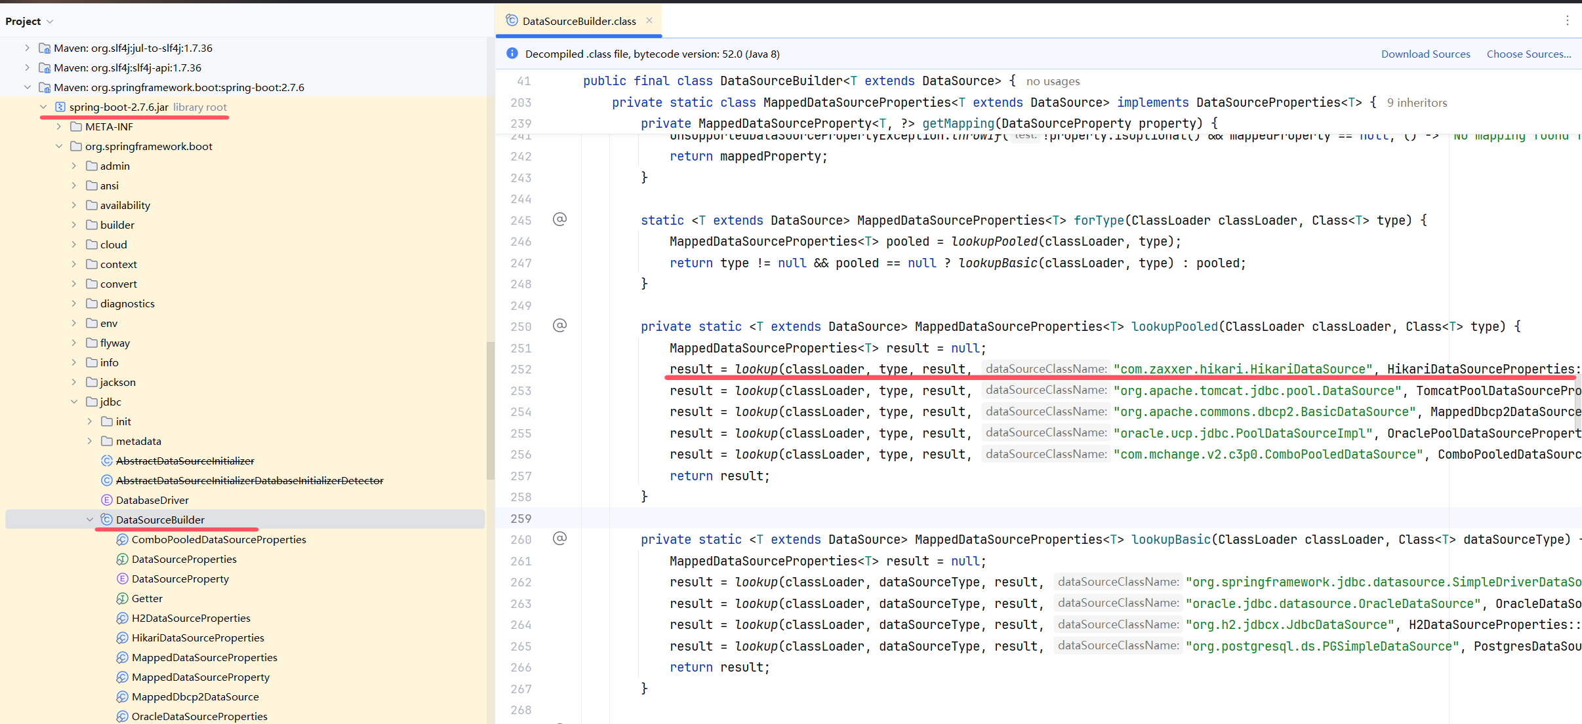Select the cloud package
Image resolution: width=1582 pixels, height=724 pixels.
(113, 244)
